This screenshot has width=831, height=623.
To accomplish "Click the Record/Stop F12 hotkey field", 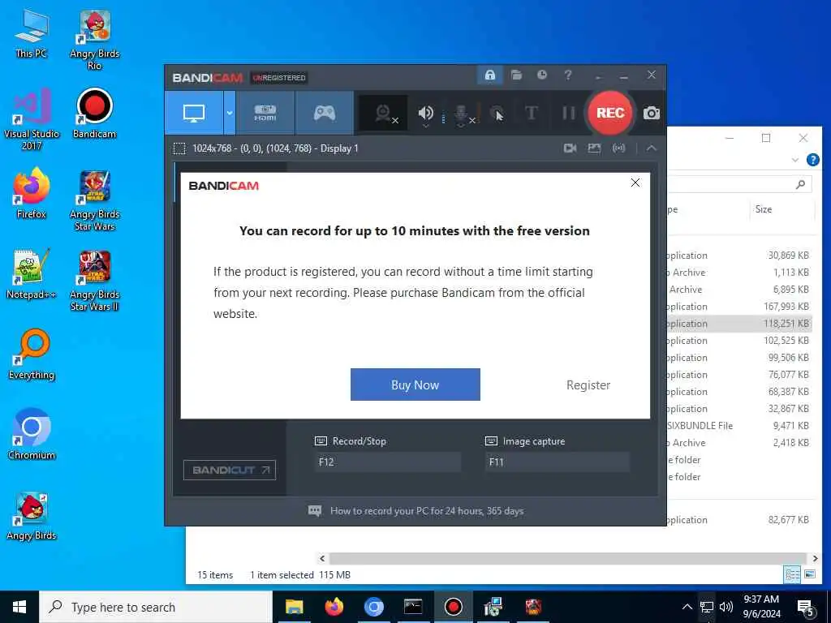I will (x=387, y=462).
